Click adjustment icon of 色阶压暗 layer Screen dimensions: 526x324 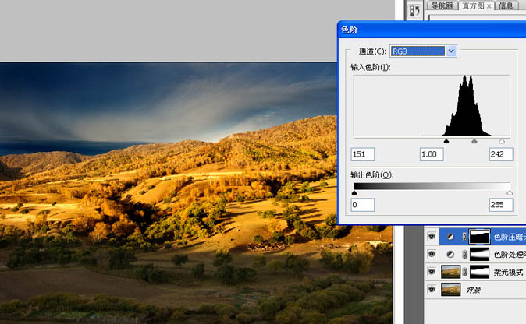tap(452, 236)
